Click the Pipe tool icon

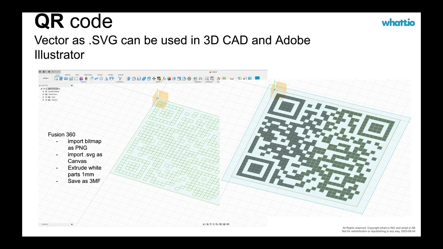pyautogui.click(x=97, y=79)
